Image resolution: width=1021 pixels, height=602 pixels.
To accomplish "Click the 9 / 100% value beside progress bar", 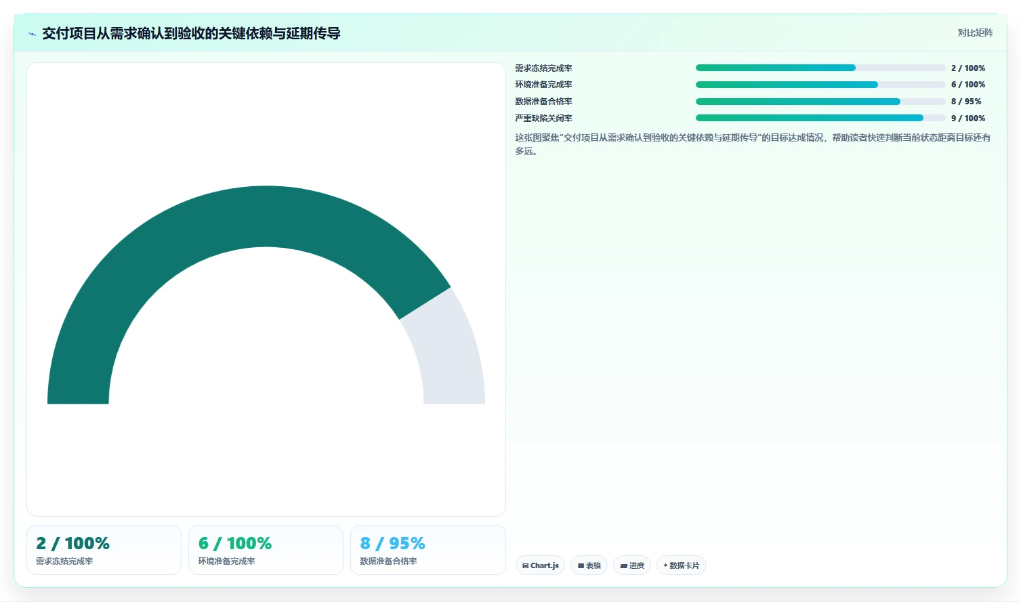I will [968, 118].
